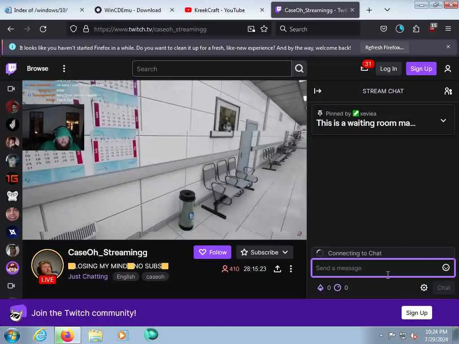Click the Bits balance icon
This screenshot has height=344, width=459.
coord(320,288)
